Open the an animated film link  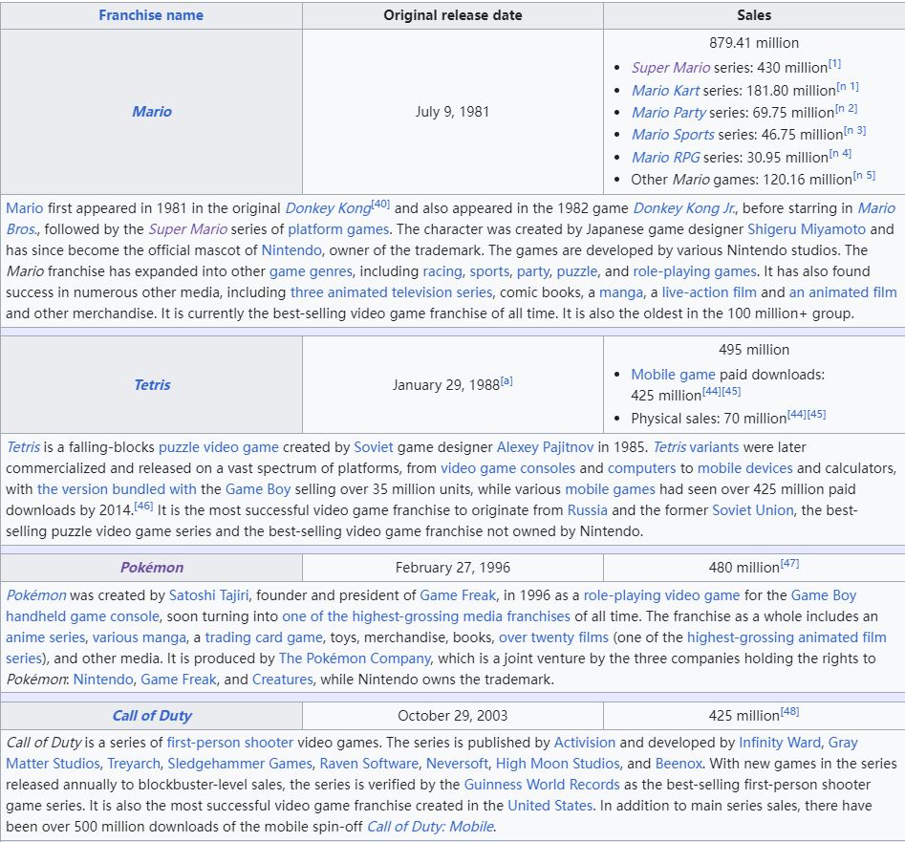pyautogui.click(x=843, y=292)
